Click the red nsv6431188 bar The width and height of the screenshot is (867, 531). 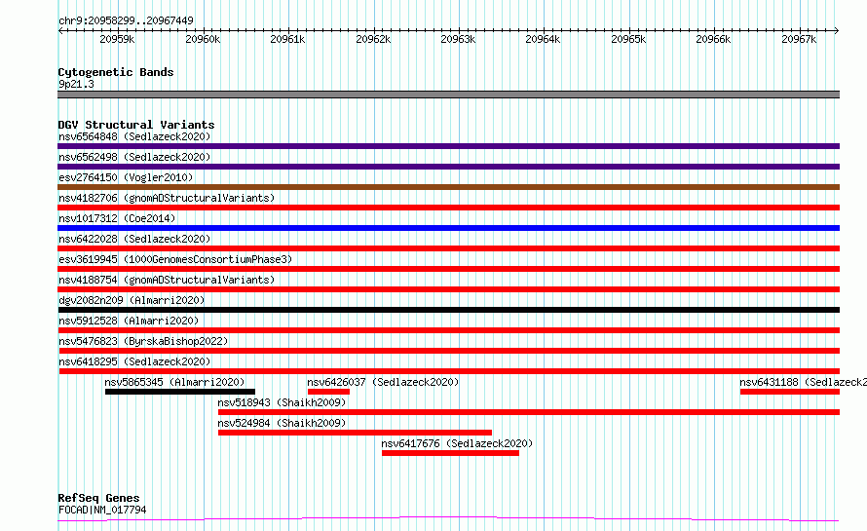click(790, 393)
